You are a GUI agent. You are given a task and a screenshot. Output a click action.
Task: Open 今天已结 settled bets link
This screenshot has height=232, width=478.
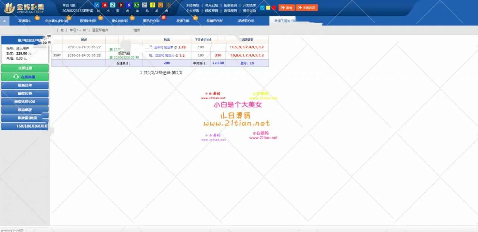[x=212, y=5]
